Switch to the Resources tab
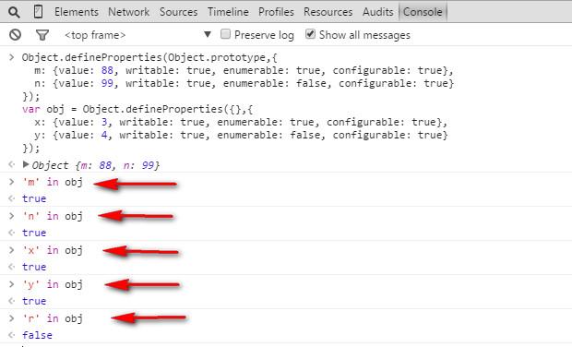The image size is (572, 347). click(x=328, y=12)
